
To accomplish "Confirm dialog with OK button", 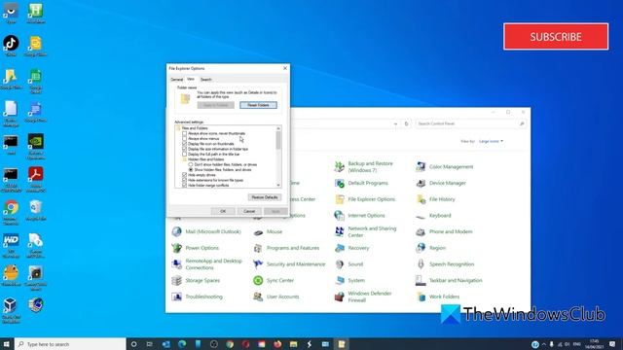I will (x=223, y=211).
